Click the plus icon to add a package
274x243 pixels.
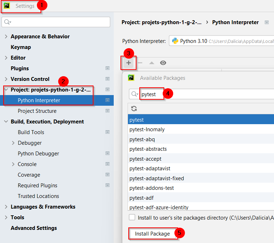coord(129,63)
